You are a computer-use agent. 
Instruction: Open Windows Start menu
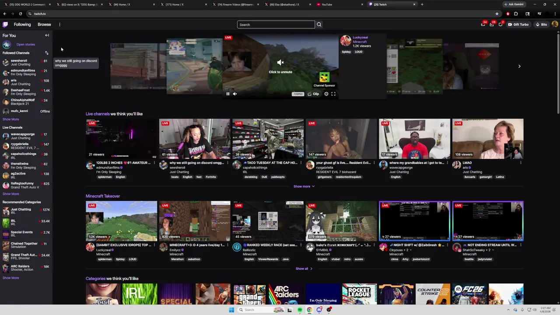pyautogui.click(x=231, y=310)
